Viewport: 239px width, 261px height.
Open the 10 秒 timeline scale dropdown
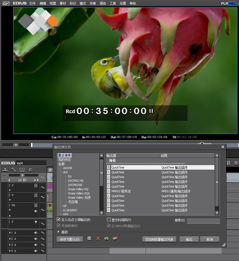click(35, 180)
